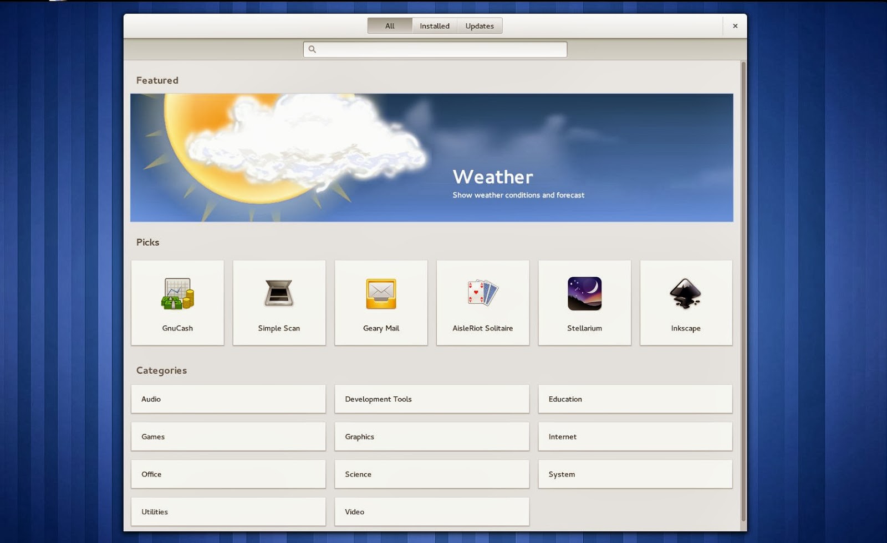Browse the Internet category
887x543 pixels.
[x=635, y=437]
